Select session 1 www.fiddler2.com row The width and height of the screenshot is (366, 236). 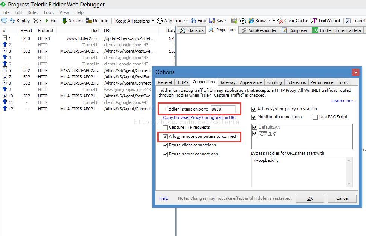click(88, 38)
